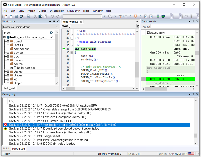
Task: Select hello_world.c file in workspace tree
Action: tap(26, 68)
